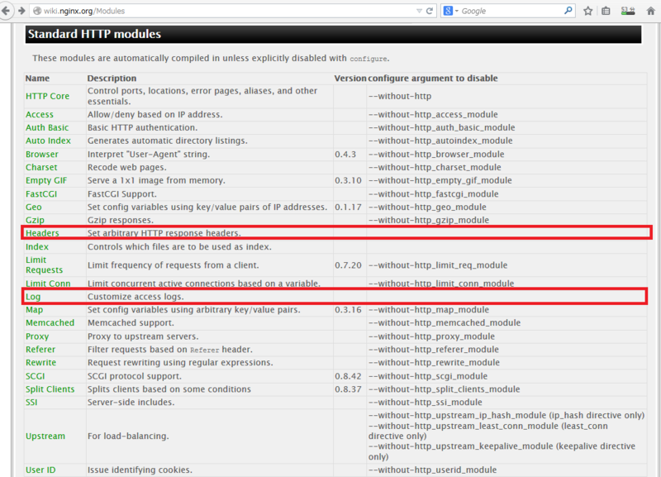This screenshot has width=661, height=477.
Task: Click the --without-http_fastcgi_module cell
Action: pyautogui.click(x=433, y=194)
